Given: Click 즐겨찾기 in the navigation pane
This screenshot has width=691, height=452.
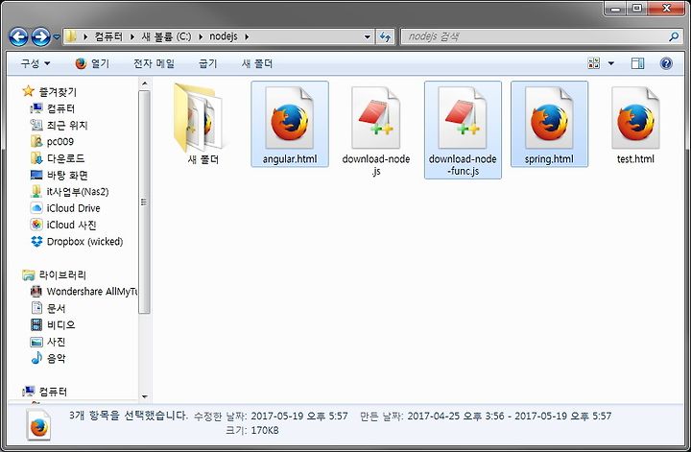Looking at the screenshot, I should 58,91.
